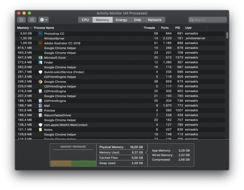The image size is (244, 190).
Task: Click the com.apple.WebKit.WebContent shield icon
Action: [x=40, y=125]
